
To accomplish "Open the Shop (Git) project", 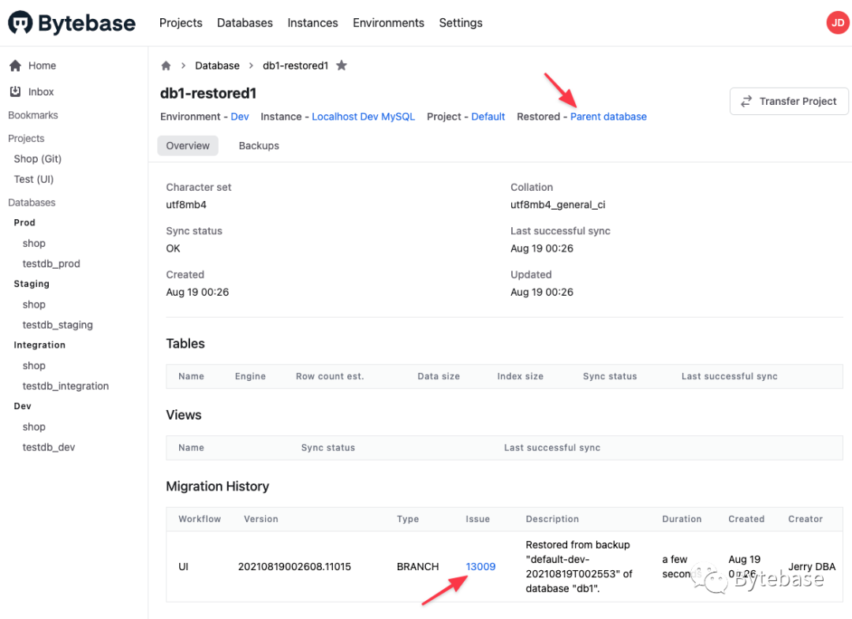I will (x=38, y=158).
